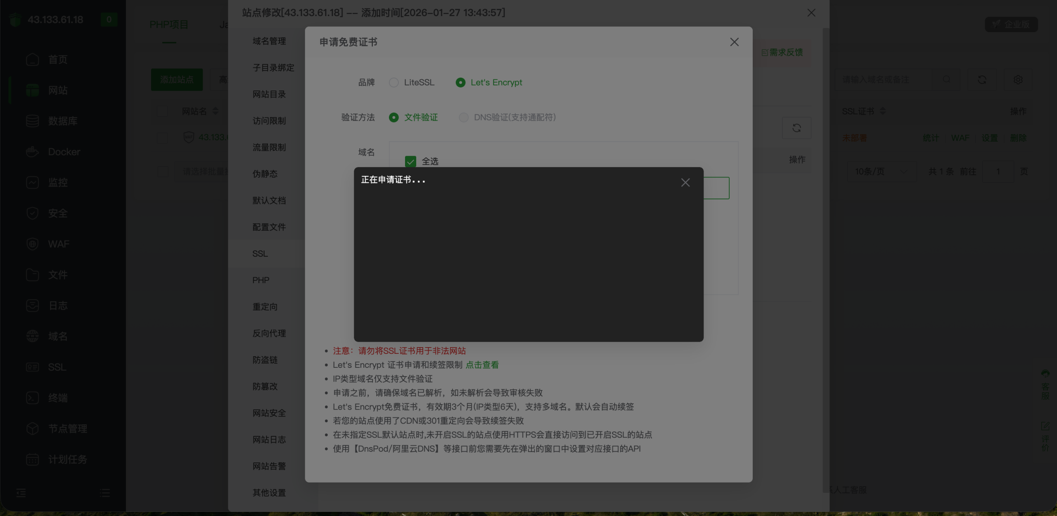The height and width of the screenshot is (516, 1057).
Task: Click the page number input field
Action: pyautogui.click(x=998, y=171)
